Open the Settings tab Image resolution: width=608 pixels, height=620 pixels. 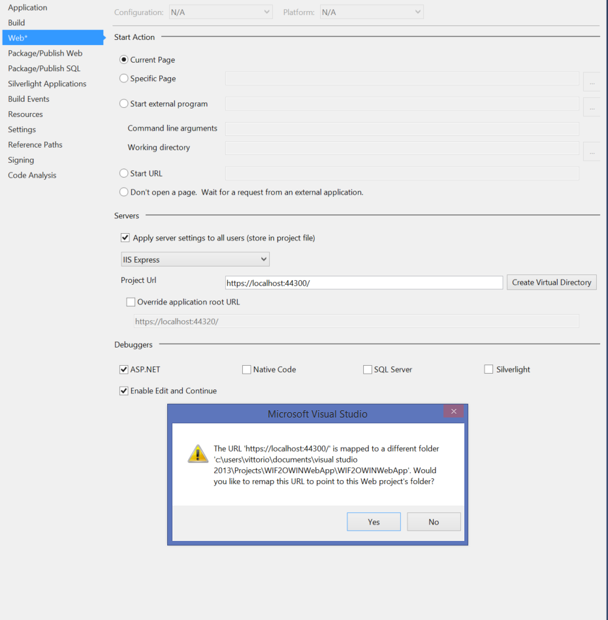tap(22, 129)
